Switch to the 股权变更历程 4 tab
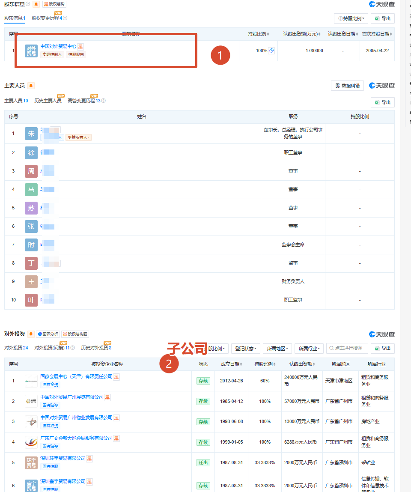 [x=47, y=18]
